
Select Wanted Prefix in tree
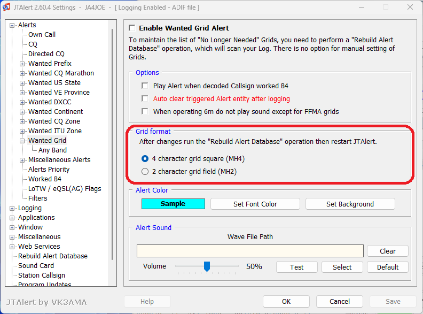(x=50, y=64)
